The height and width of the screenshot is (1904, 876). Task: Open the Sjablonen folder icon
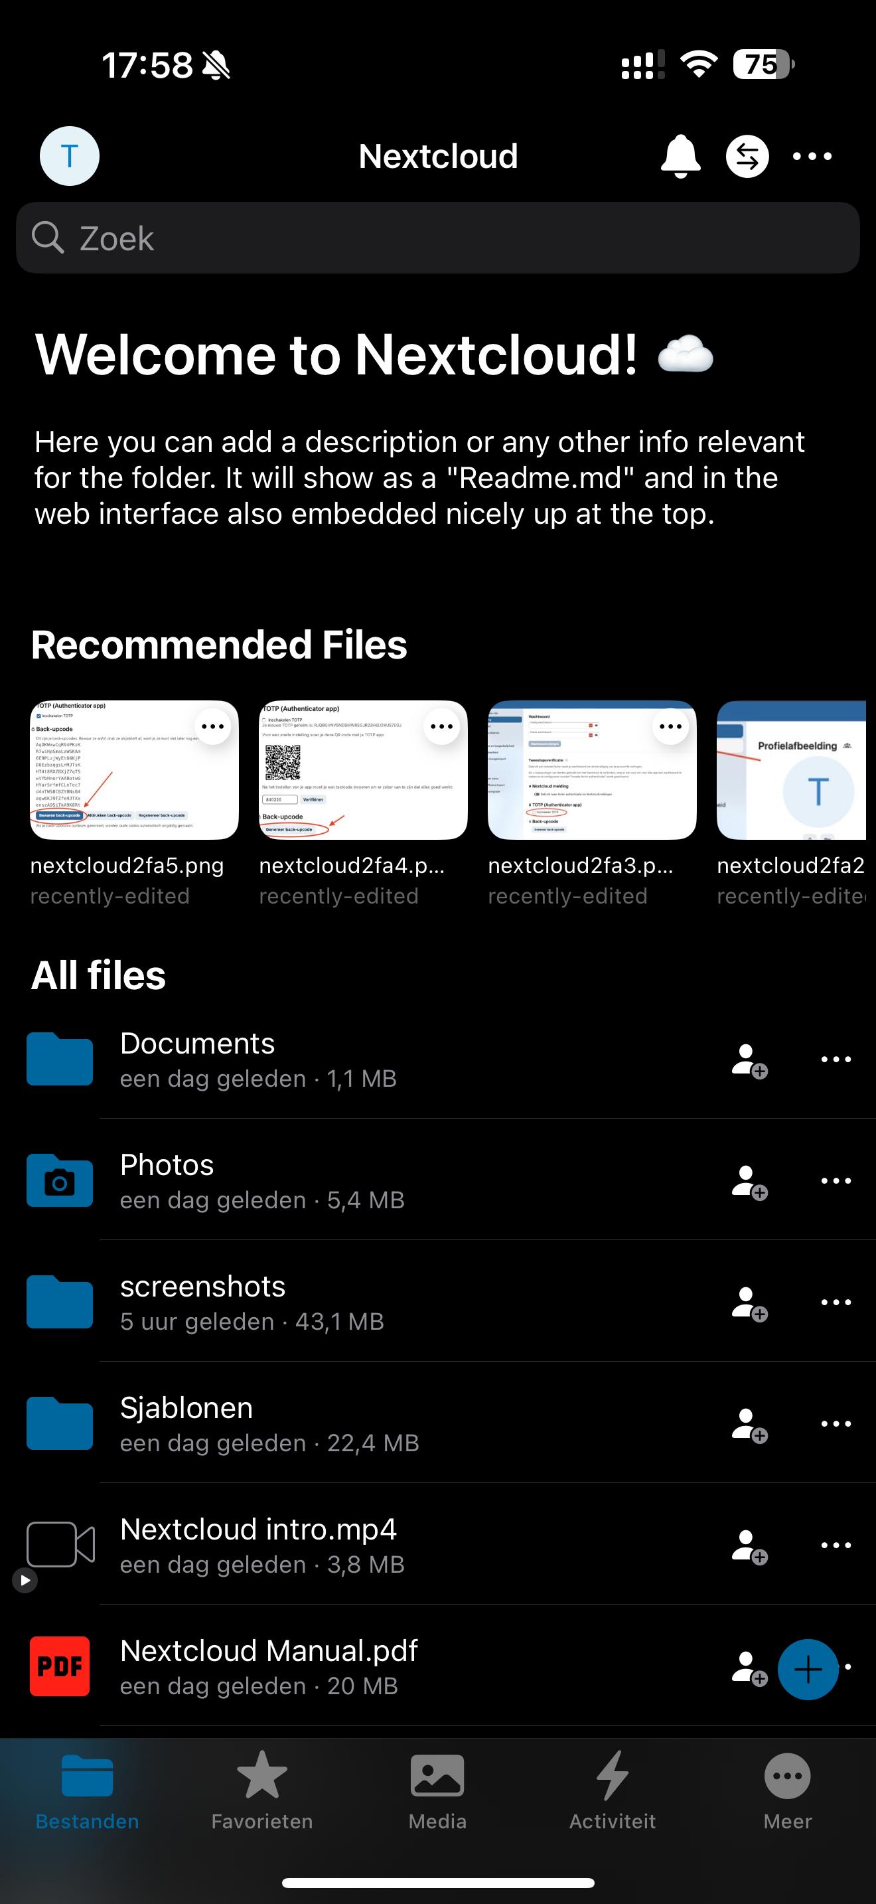60,1423
